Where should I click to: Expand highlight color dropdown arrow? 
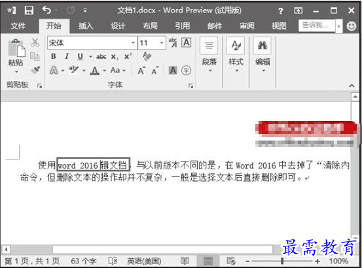(84, 71)
